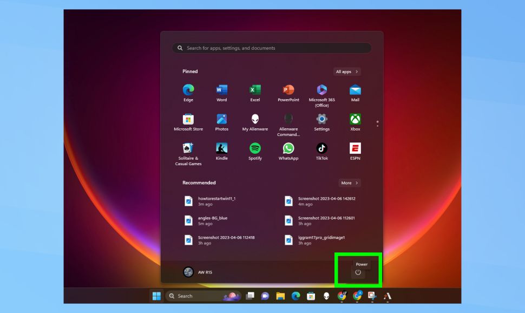Open Microsoft 365 (Office) app
525x313 pixels.
pos(321,95)
